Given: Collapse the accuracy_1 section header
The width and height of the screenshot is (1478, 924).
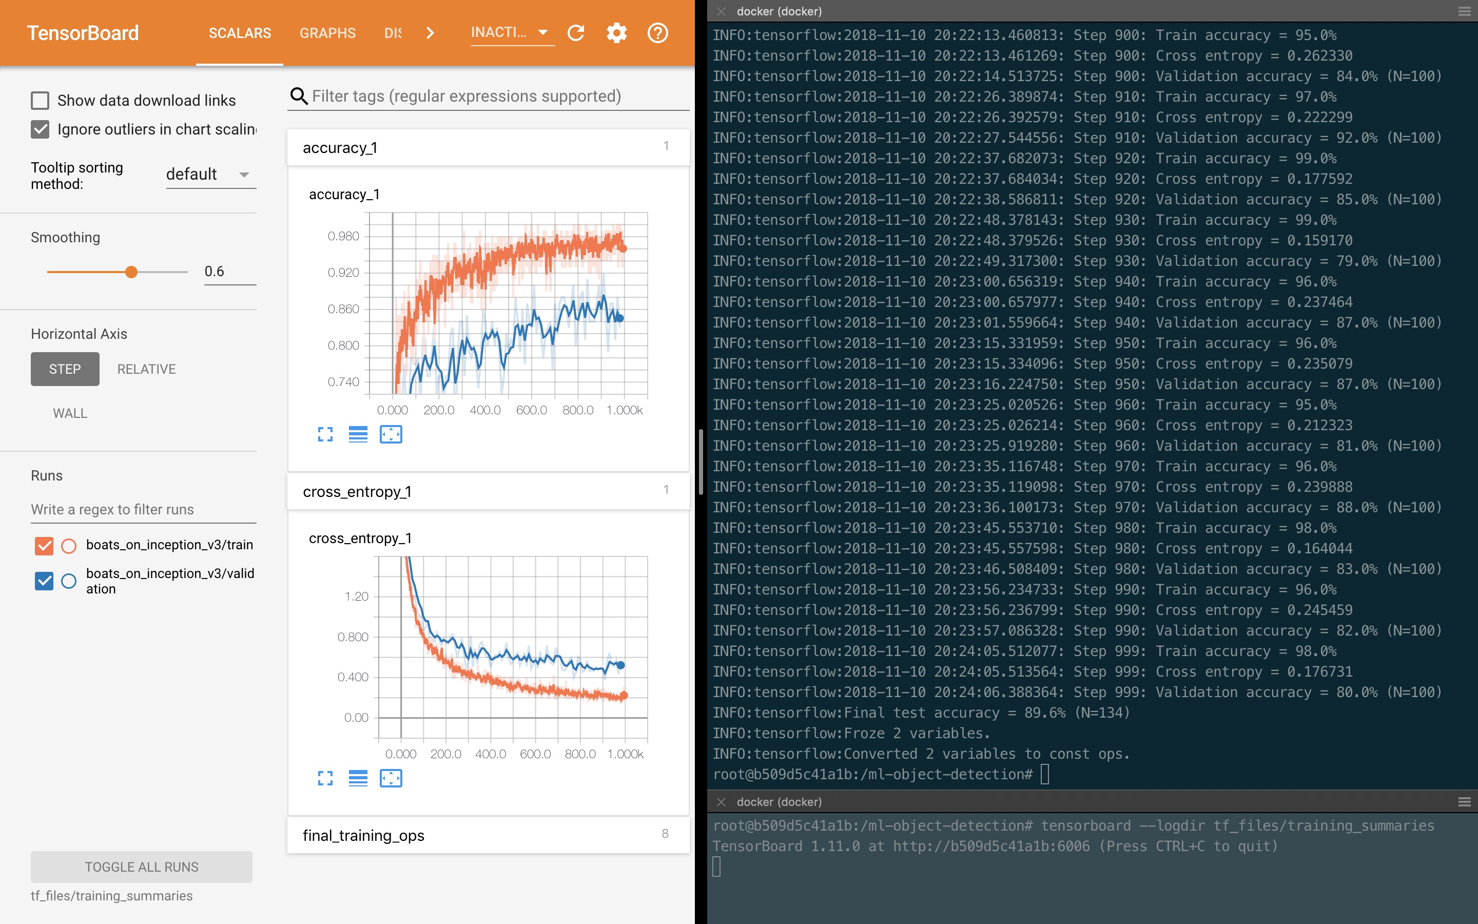Looking at the screenshot, I should click(488, 147).
